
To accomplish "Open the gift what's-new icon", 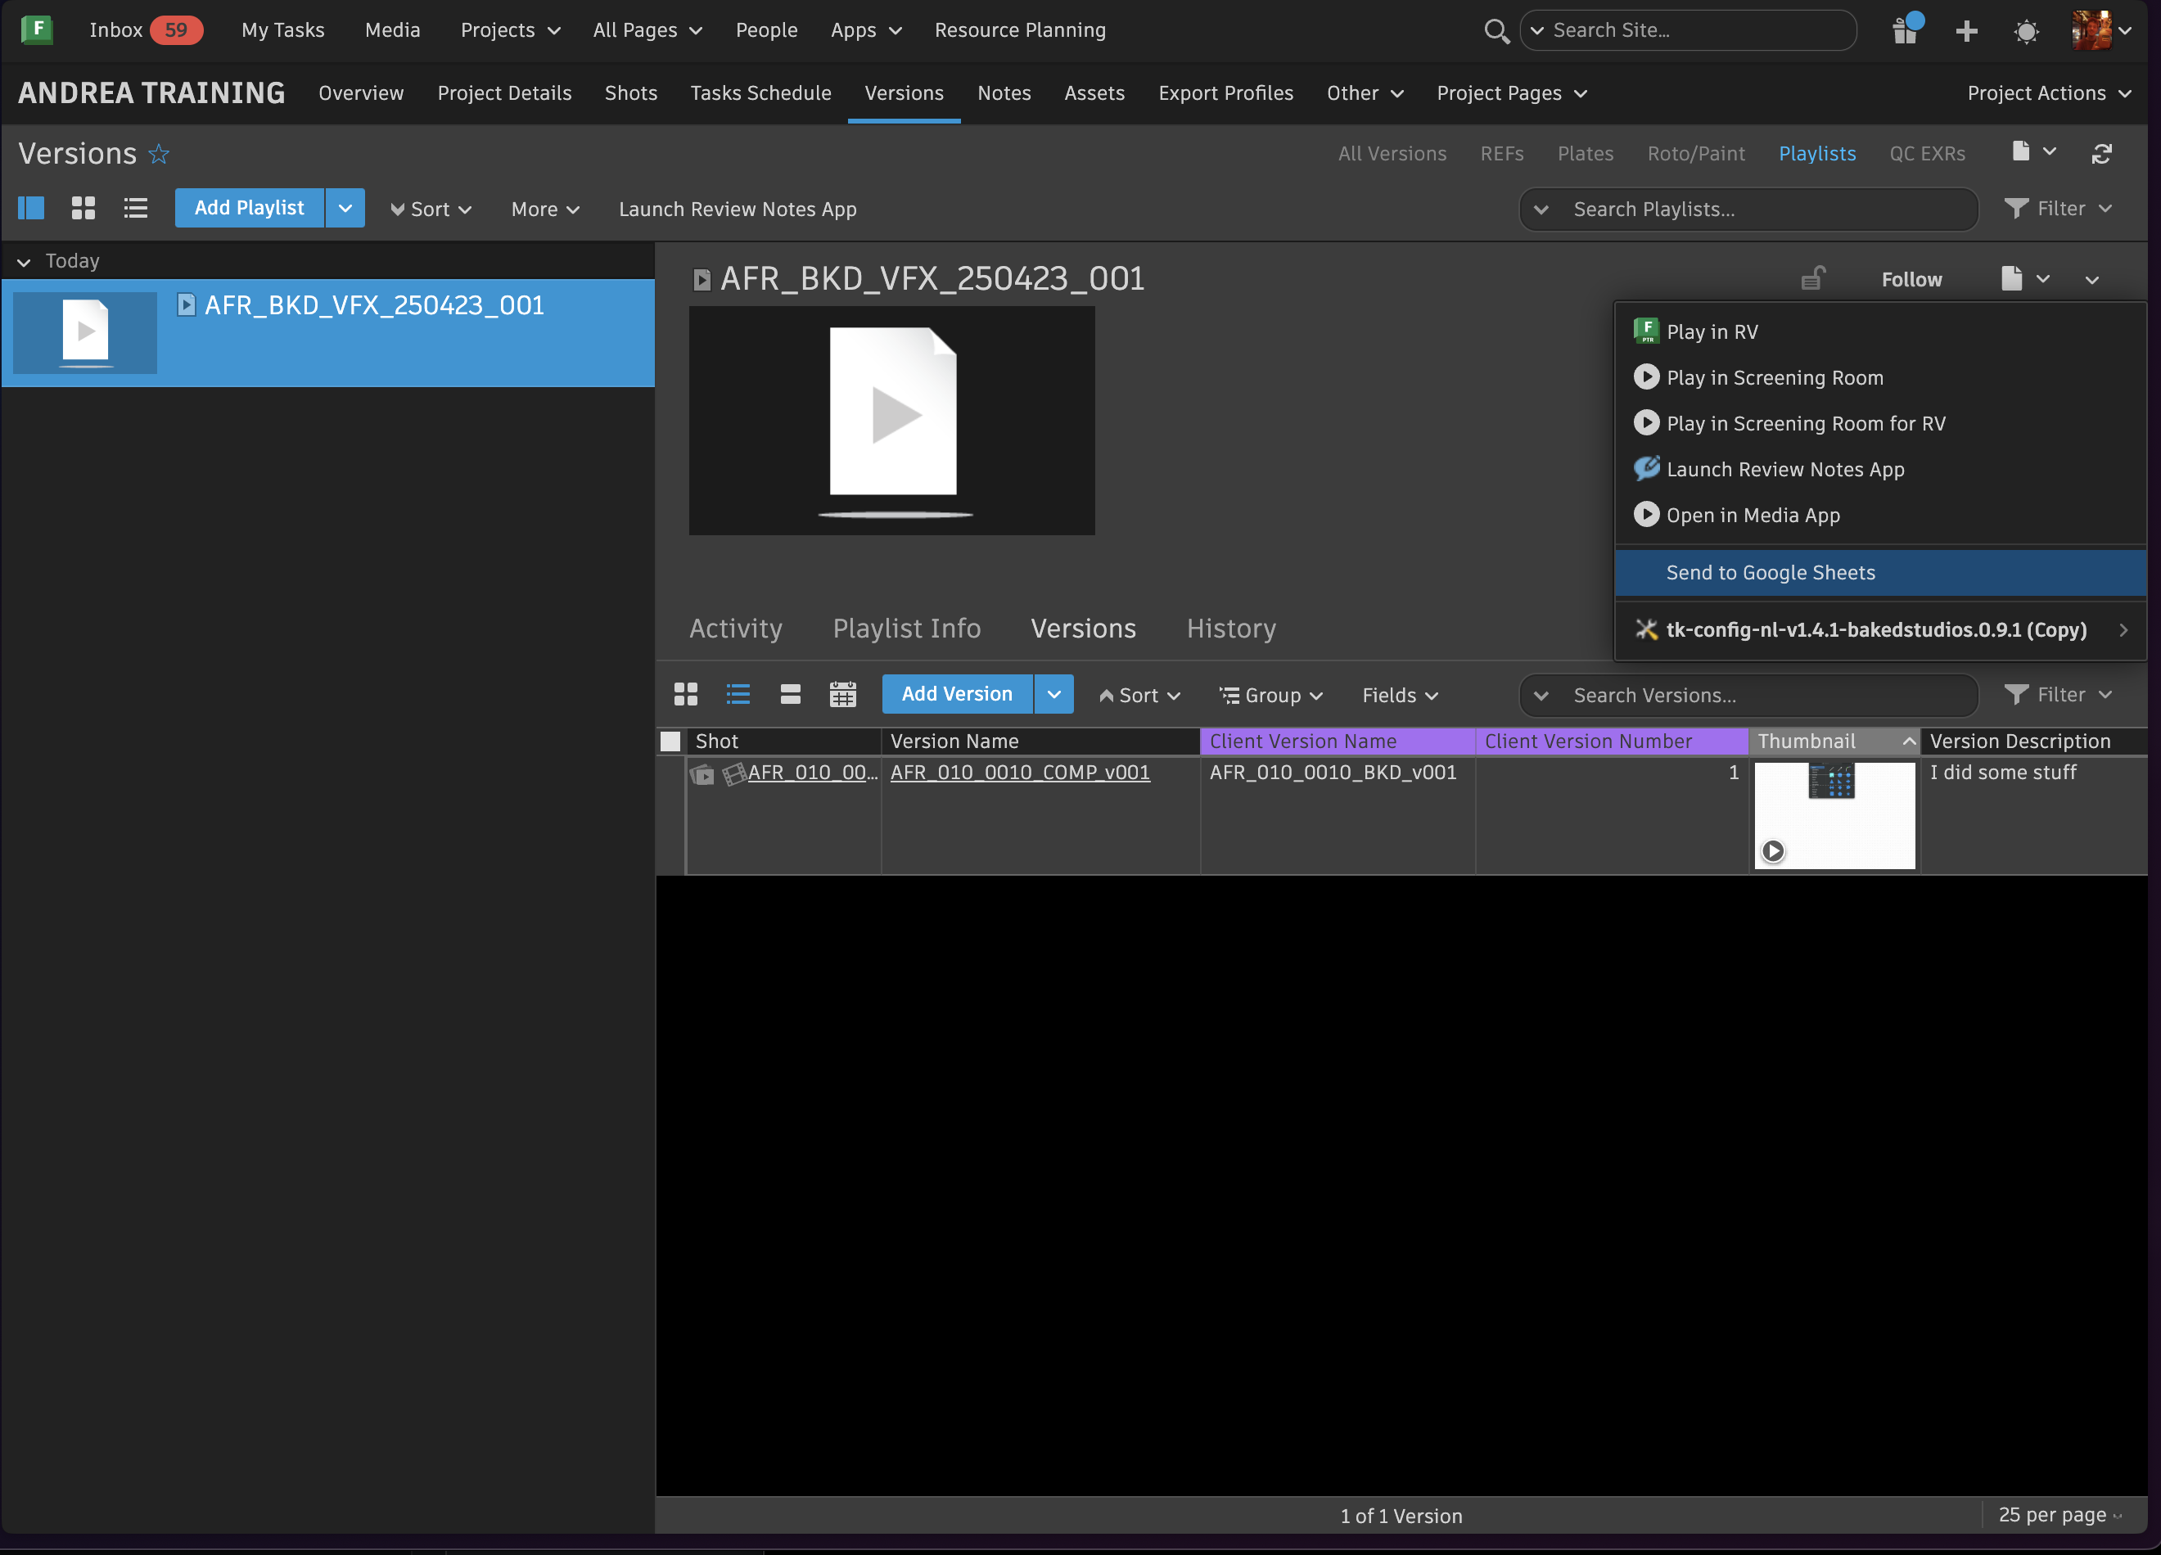I will click(x=1905, y=30).
